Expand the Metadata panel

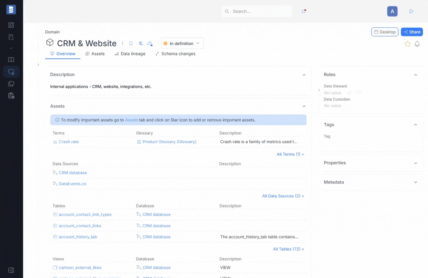tap(416, 182)
